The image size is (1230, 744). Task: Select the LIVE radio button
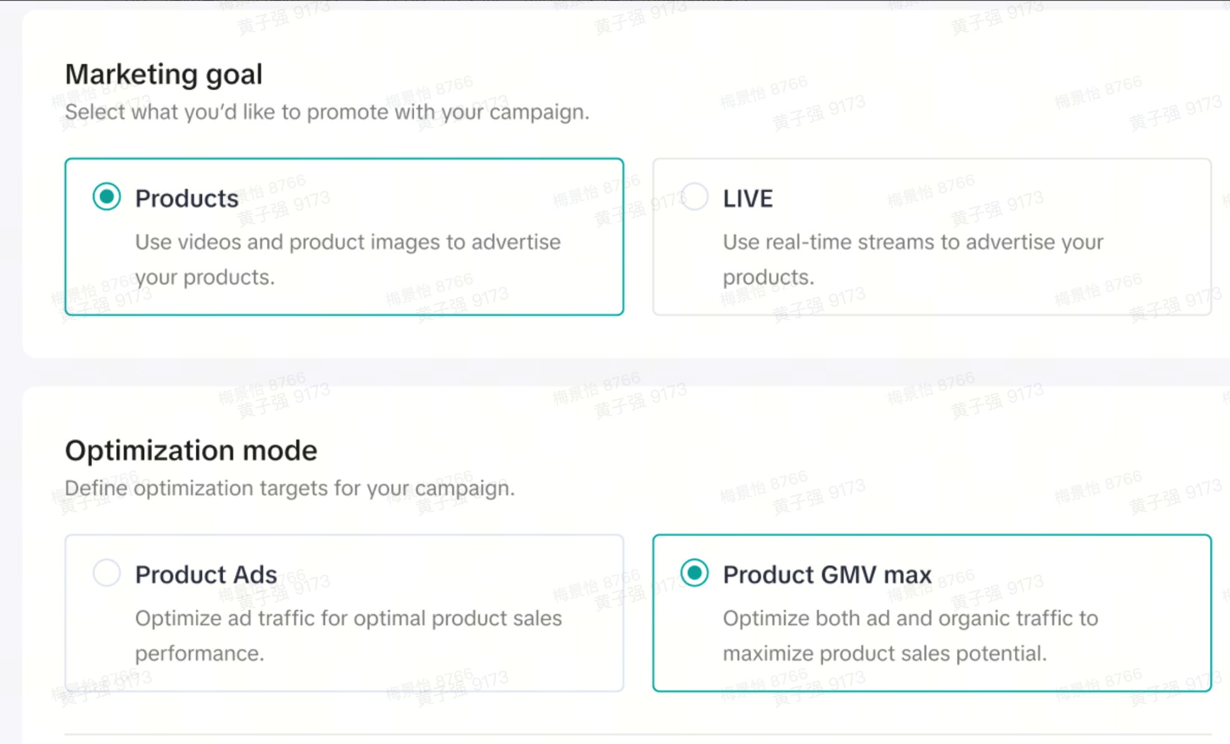[x=694, y=197]
